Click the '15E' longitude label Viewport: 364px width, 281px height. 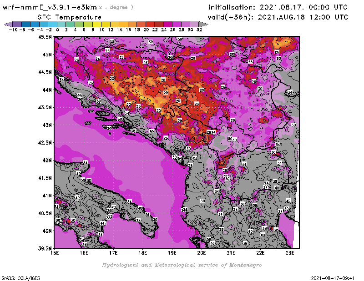point(55,253)
